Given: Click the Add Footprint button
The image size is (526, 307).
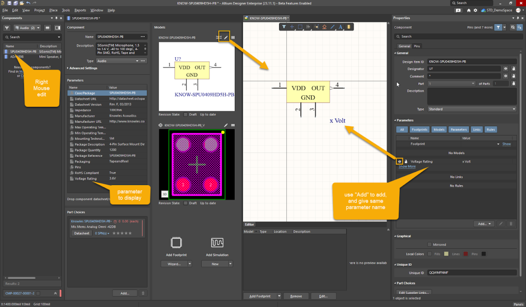Looking at the screenshot, I should [260, 296].
